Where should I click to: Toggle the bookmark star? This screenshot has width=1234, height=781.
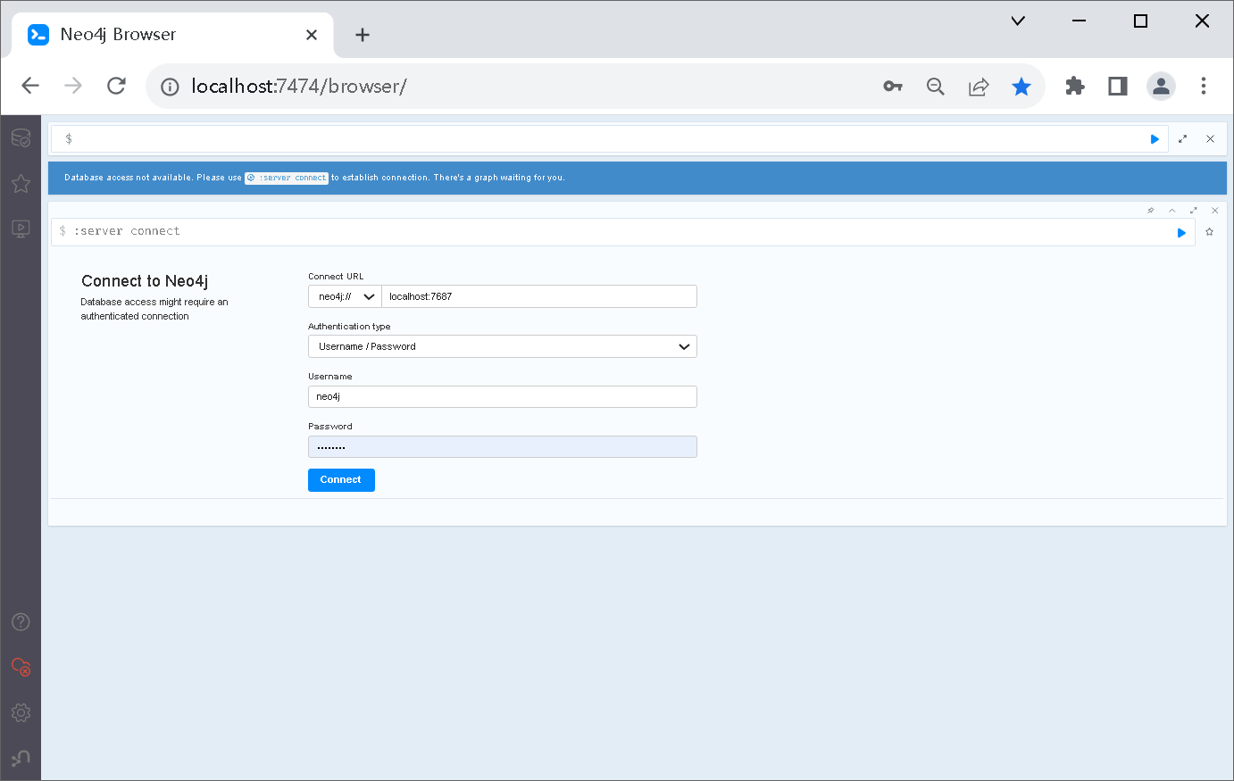click(x=1021, y=87)
